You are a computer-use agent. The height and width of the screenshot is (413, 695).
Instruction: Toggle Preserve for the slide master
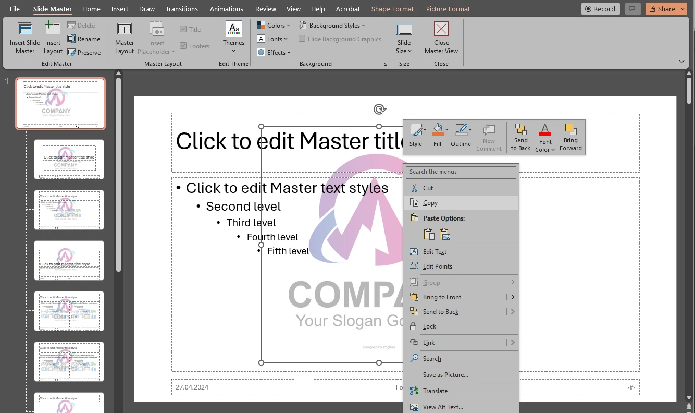[x=85, y=52]
